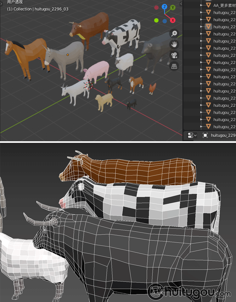
Task: Activate the pan view hand button
Action: [x=174, y=44]
